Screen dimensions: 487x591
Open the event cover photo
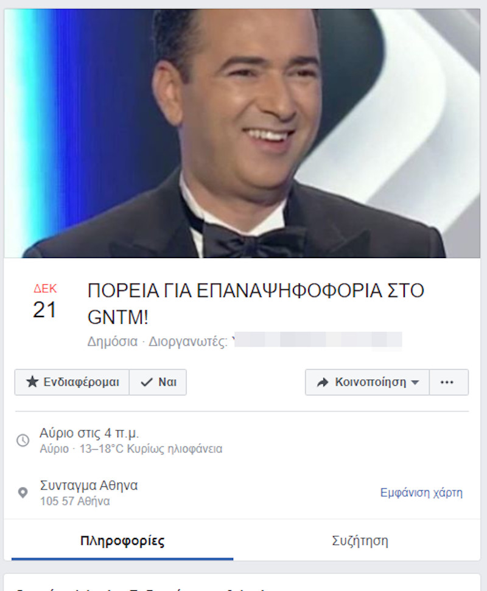(242, 133)
